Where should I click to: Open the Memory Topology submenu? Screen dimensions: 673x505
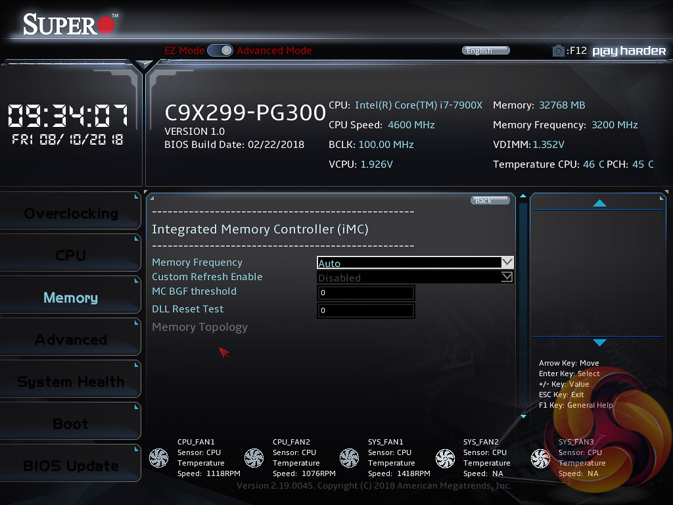[x=200, y=327]
